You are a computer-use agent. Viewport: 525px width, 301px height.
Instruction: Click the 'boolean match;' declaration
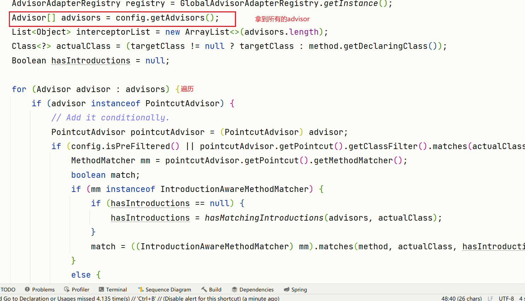coord(105,175)
